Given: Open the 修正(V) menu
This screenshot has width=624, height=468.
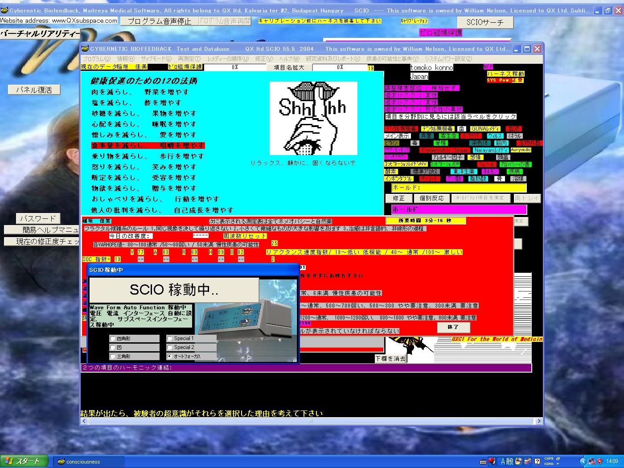Looking at the screenshot, I should coord(264,59).
